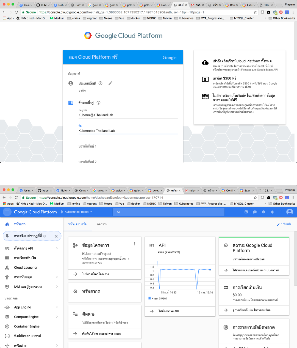Activate Cloud Shell terminal icon in dashboard header
The height and width of the screenshot is (348, 297).
(246, 212)
